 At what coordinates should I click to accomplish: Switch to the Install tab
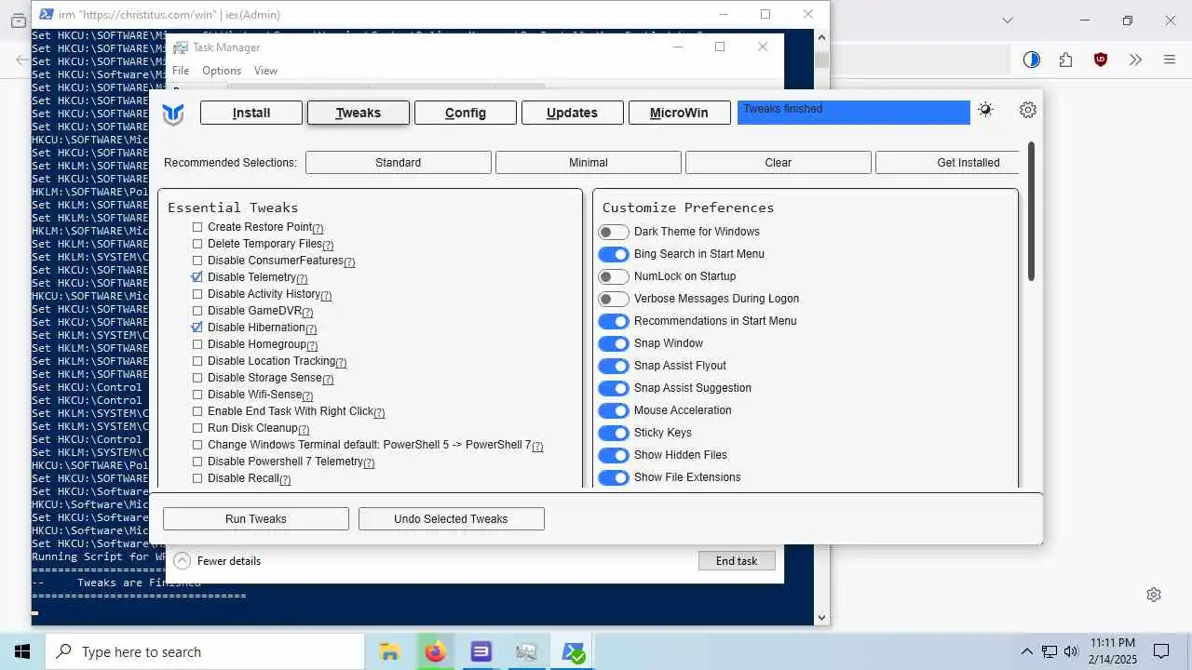[251, 113]
